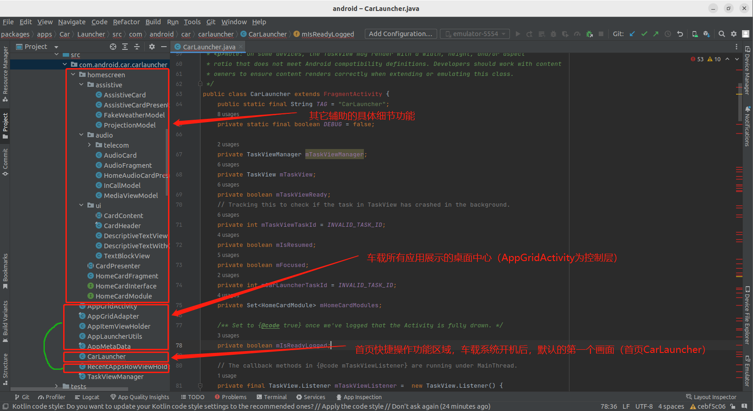The image size is (753, 411).
Task: Open the Refactor menu
Action: pyautogui.click(x=126, y=22)
